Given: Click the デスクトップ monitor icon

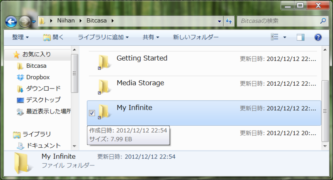Looking at the screenshot, I should (x=20, y=100).
